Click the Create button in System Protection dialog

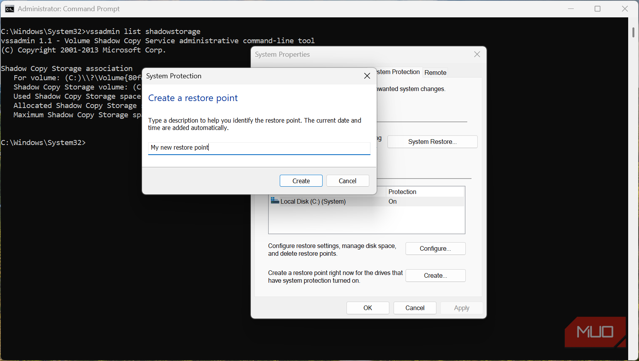[x=301, y=181]
